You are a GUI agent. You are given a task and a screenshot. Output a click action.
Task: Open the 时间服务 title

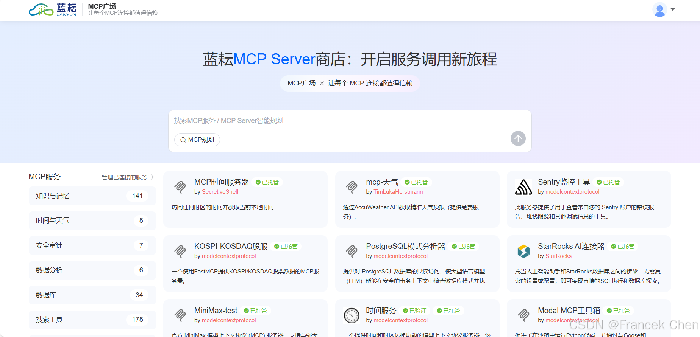click(381, 311)
